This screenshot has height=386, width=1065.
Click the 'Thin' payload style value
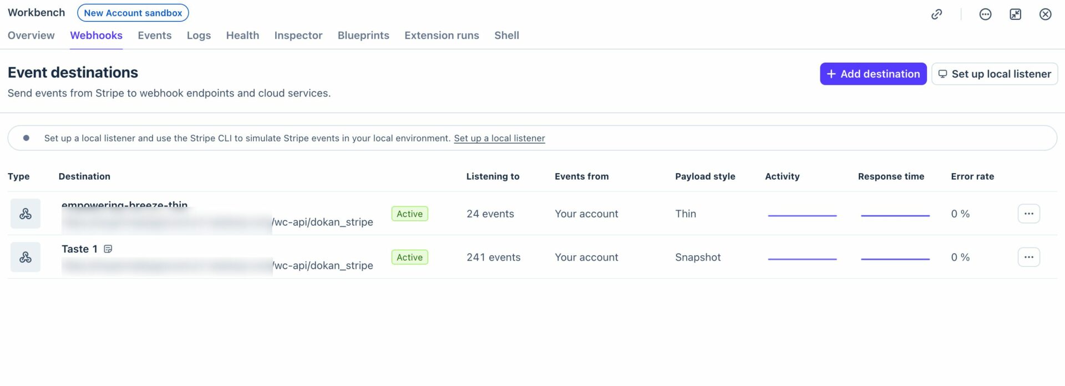685,214
